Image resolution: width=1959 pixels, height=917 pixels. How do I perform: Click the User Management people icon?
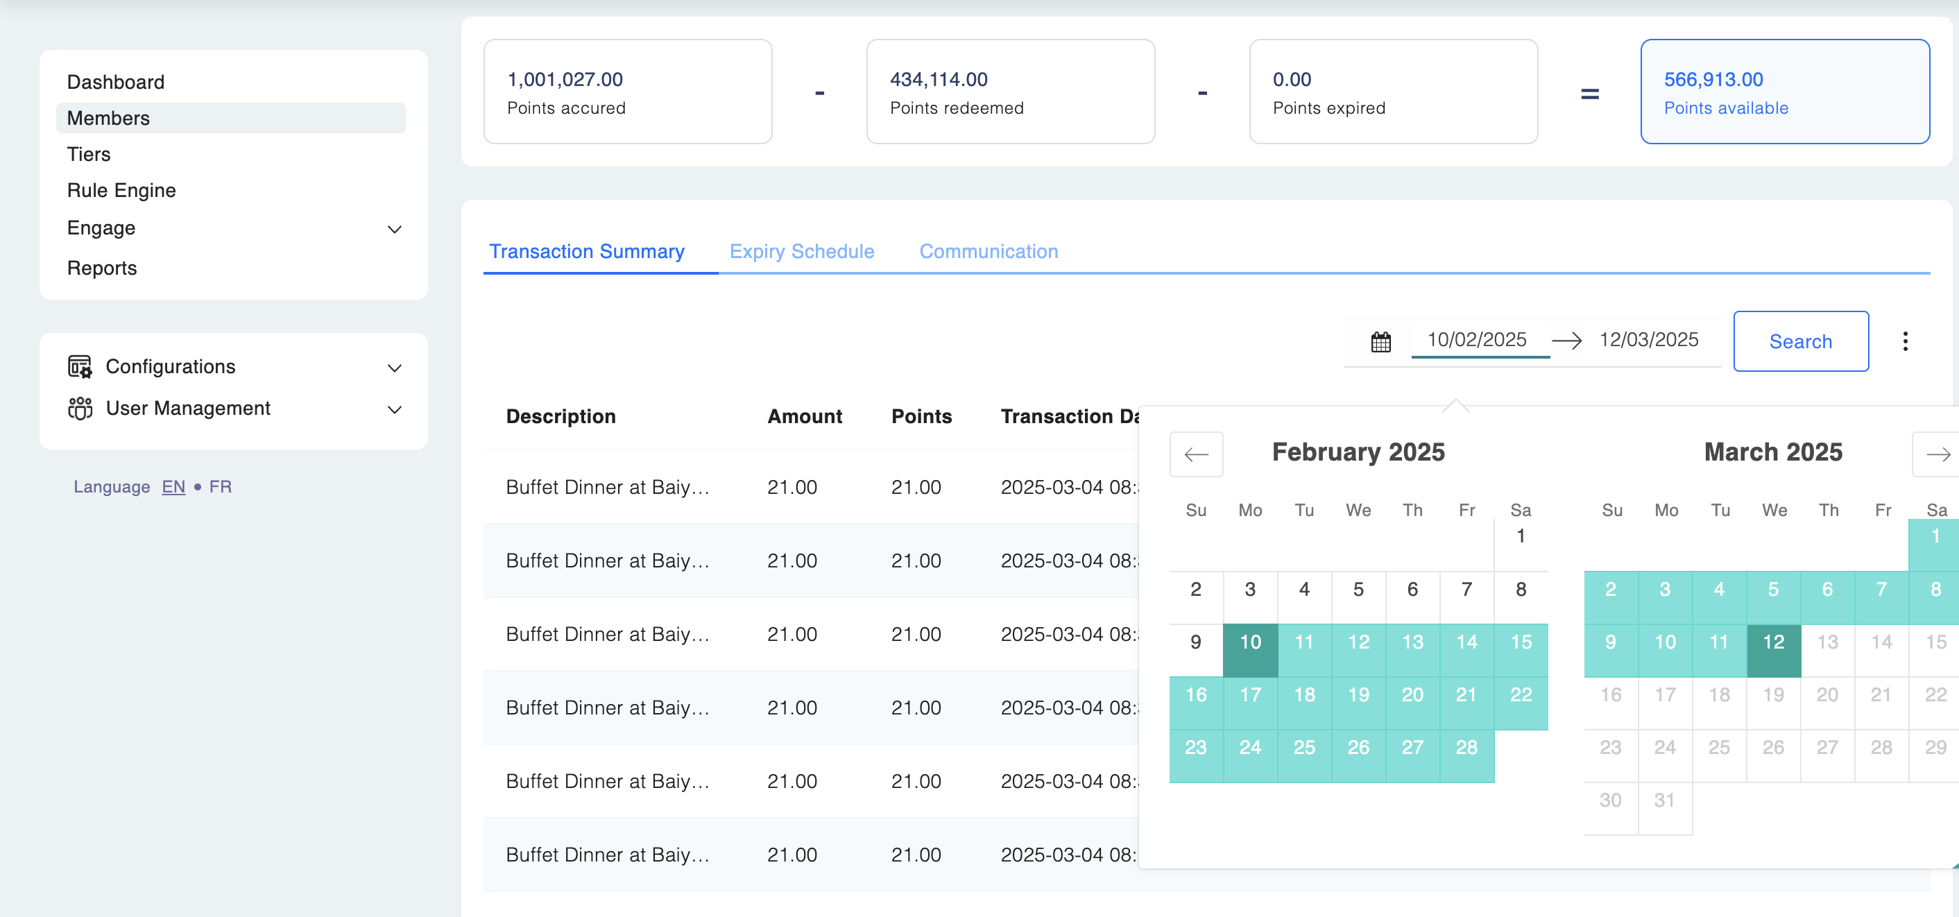tap(80, 409)
